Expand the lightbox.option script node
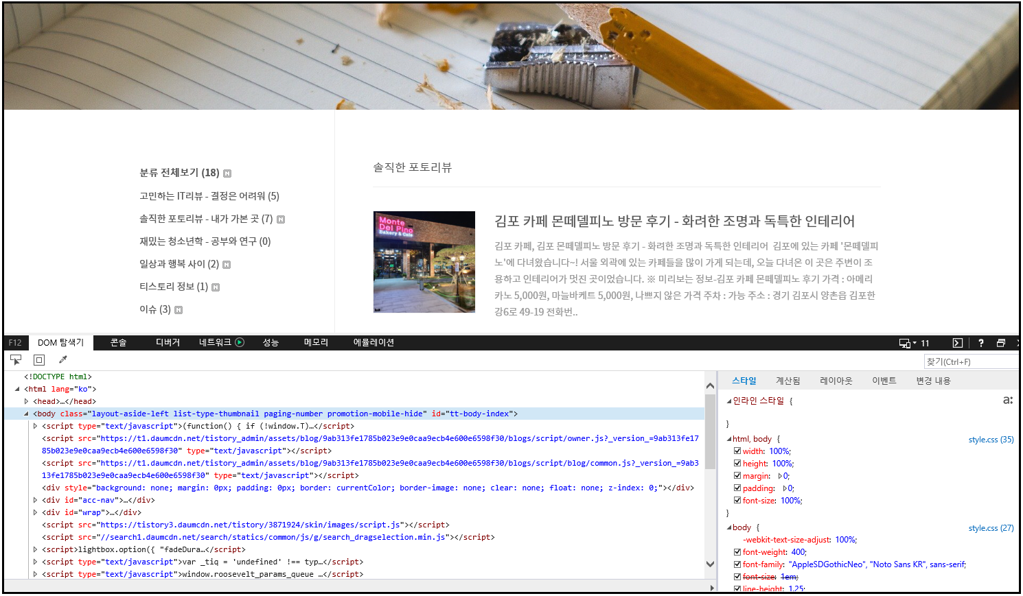This screenshot has height=596, width=1023. pyautogui.click(x=35, y=549)
